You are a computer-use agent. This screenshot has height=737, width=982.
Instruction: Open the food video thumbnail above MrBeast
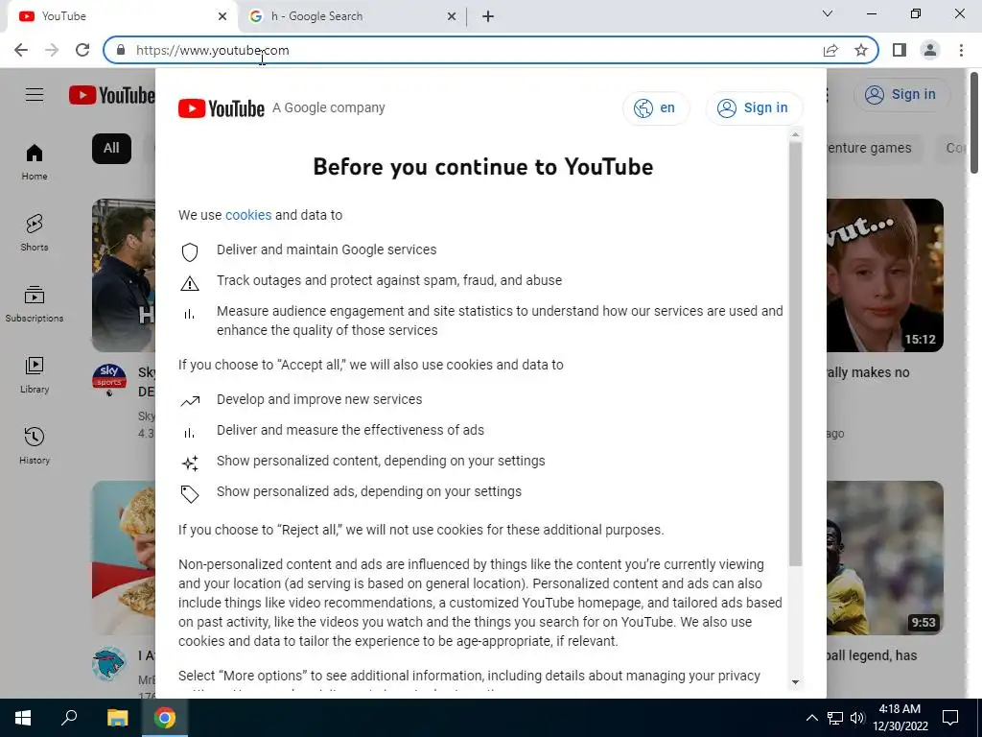(124, 558)
